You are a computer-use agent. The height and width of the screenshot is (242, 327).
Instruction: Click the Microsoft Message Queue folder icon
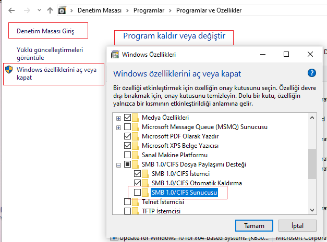click(x=136, y=127)
